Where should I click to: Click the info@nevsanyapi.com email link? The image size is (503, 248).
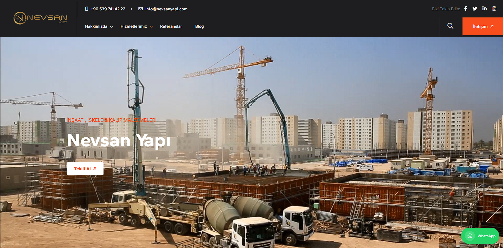click(x=166, y=9)
